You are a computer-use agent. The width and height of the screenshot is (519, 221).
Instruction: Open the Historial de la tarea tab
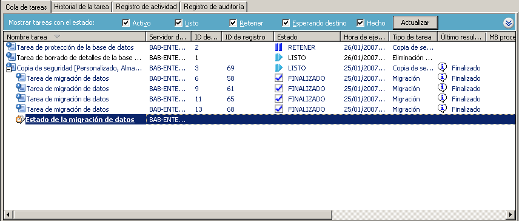coord(81,7)
